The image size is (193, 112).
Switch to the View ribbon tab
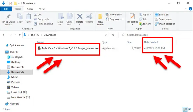[42, 9]
